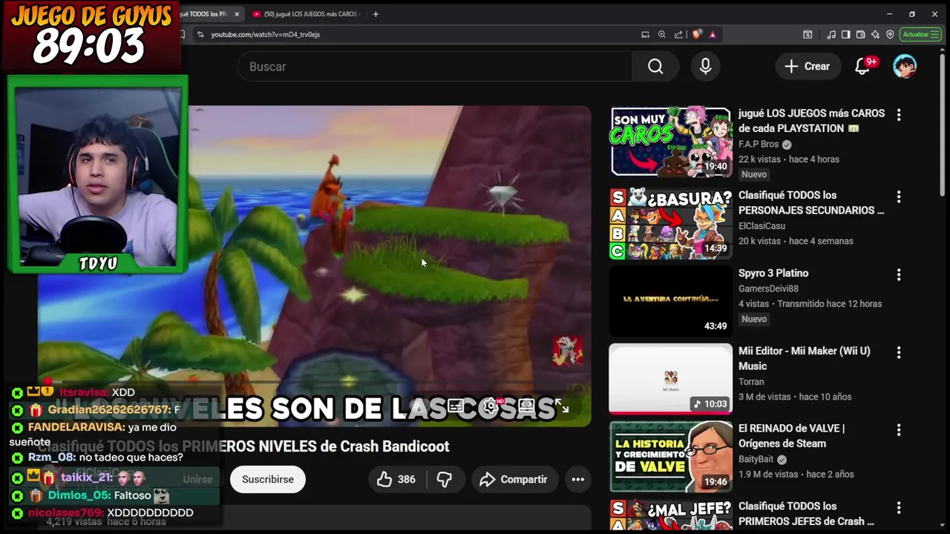This screenshot has height=534, width=950.
Task: Open the "Spyro 3 Platino" video title
Action: click(773, 273)
